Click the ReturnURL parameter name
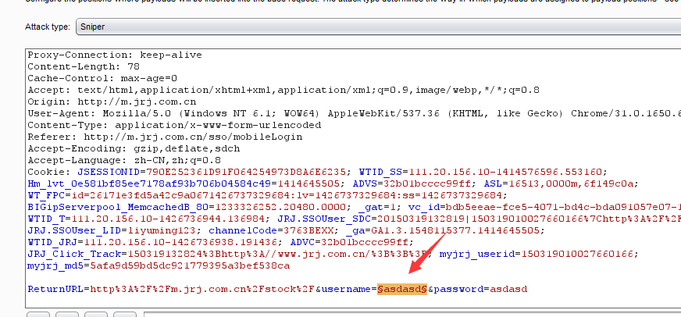681x317 pixels. [x=55, y=289]
